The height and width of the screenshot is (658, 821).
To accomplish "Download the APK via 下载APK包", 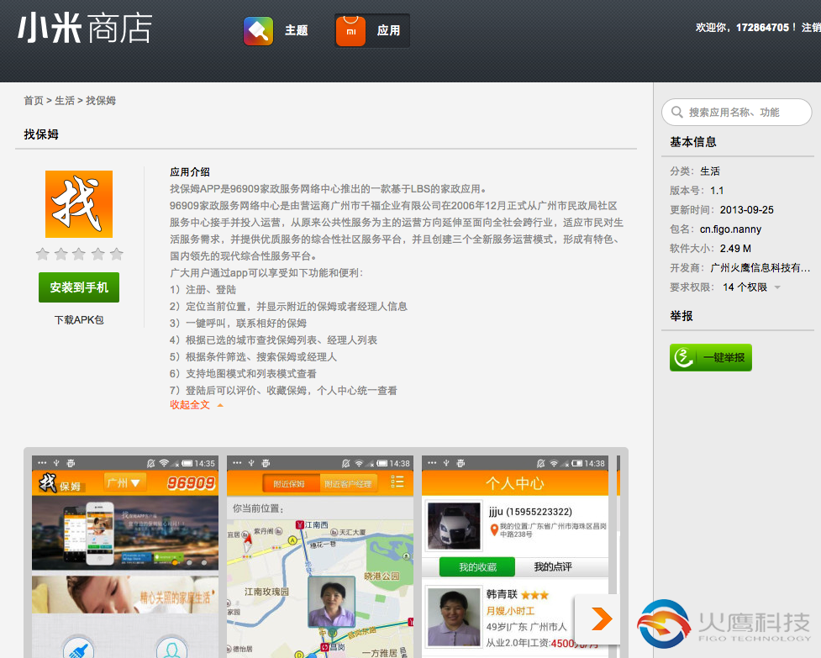I will (78, 319).
